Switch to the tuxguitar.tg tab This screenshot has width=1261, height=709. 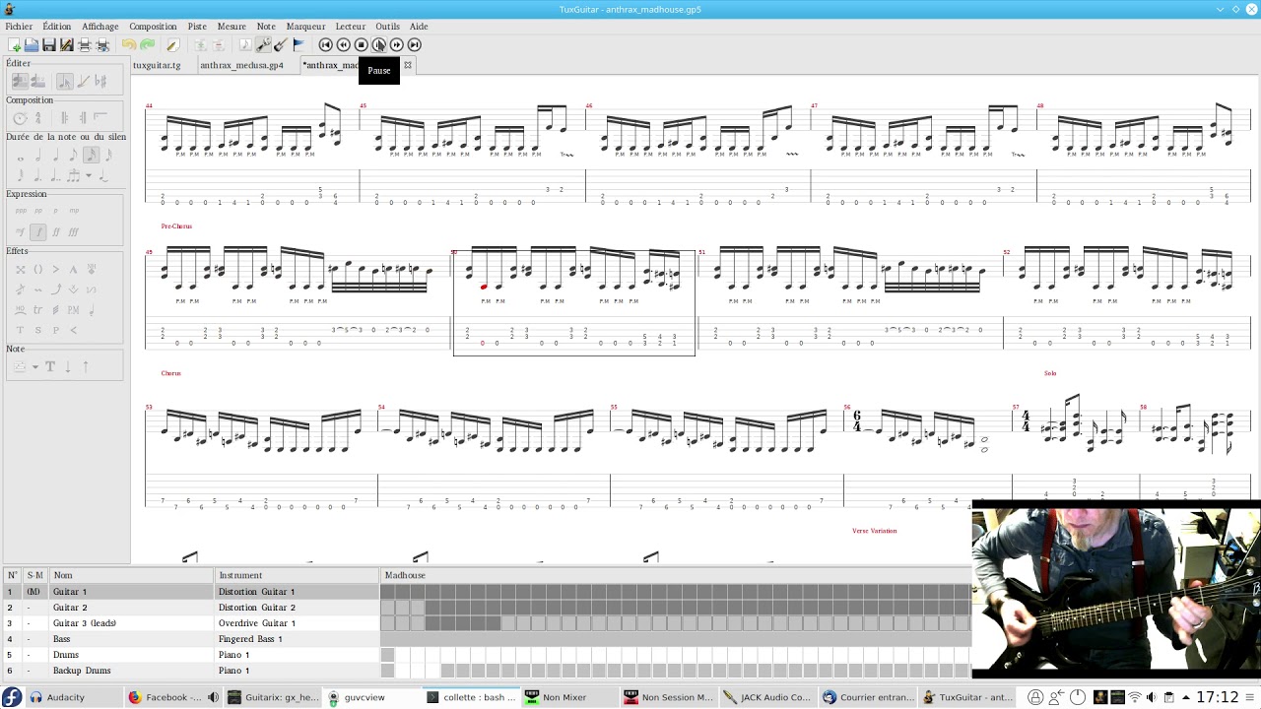click(x=157, y=65)
